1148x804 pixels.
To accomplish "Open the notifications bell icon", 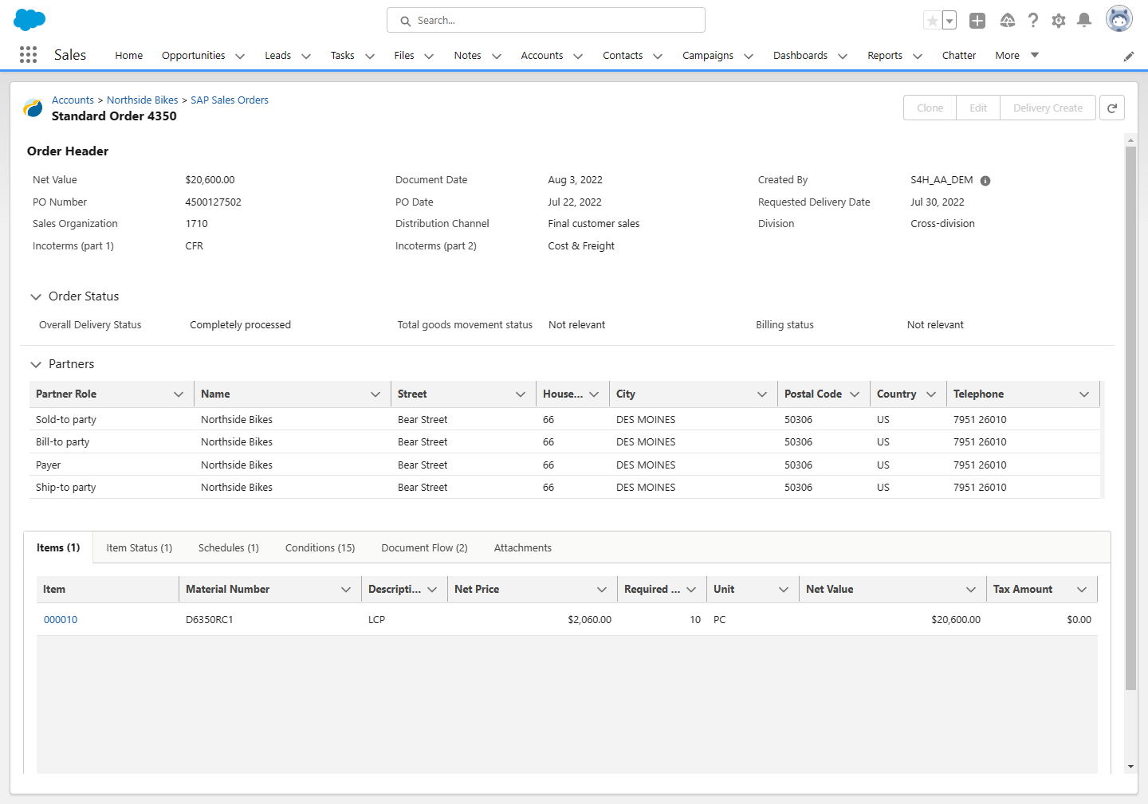I will pyautogui.click(x=1084, y=20).
